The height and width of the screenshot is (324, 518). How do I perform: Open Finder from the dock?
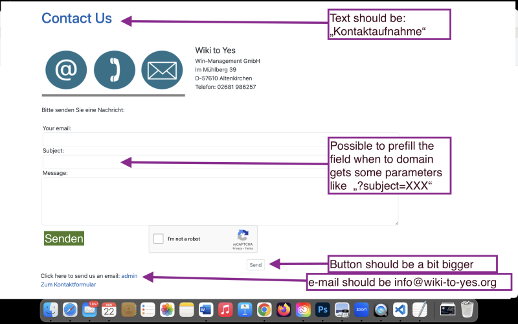tap(52, 310)
